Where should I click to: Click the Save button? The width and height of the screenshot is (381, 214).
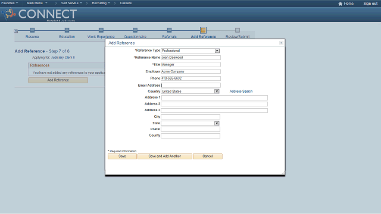pos(122,156)
